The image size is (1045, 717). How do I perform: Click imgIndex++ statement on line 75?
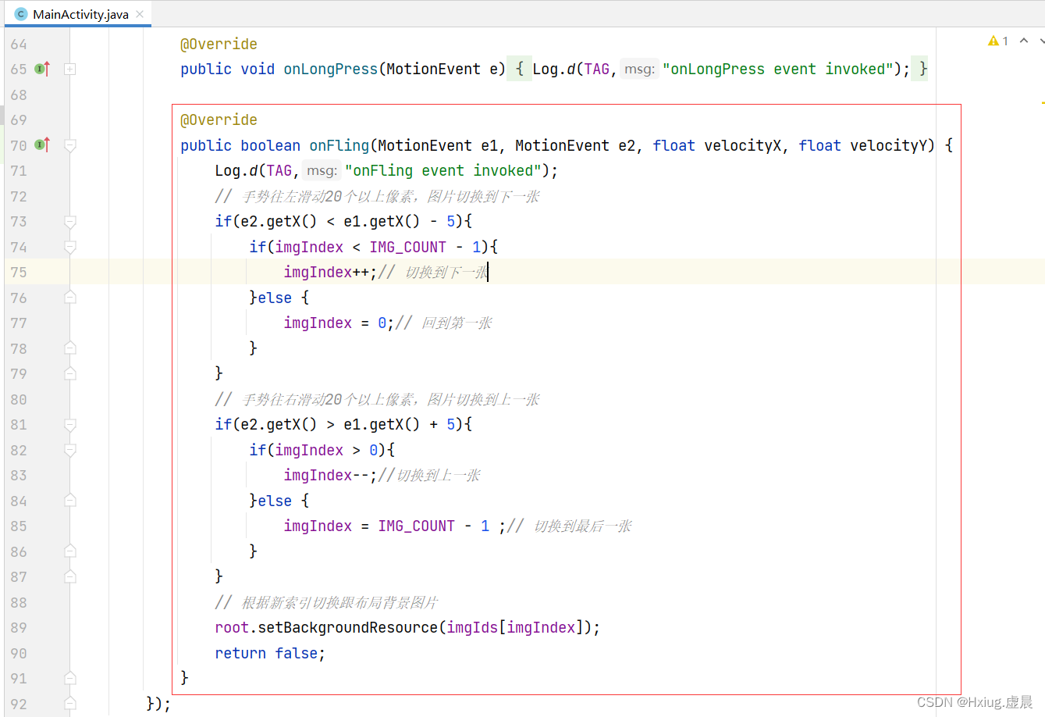click(x=330, y=272)
